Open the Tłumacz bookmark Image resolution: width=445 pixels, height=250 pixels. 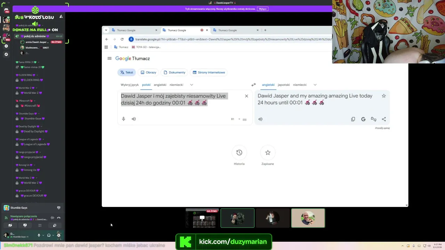(x=121, y=47)
